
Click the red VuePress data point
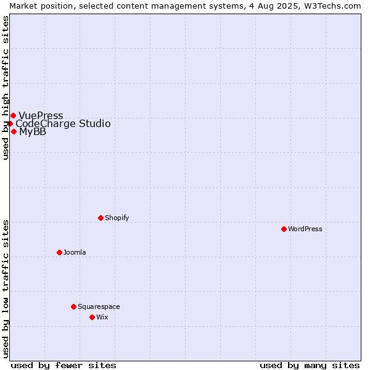(x=13, y=116)
